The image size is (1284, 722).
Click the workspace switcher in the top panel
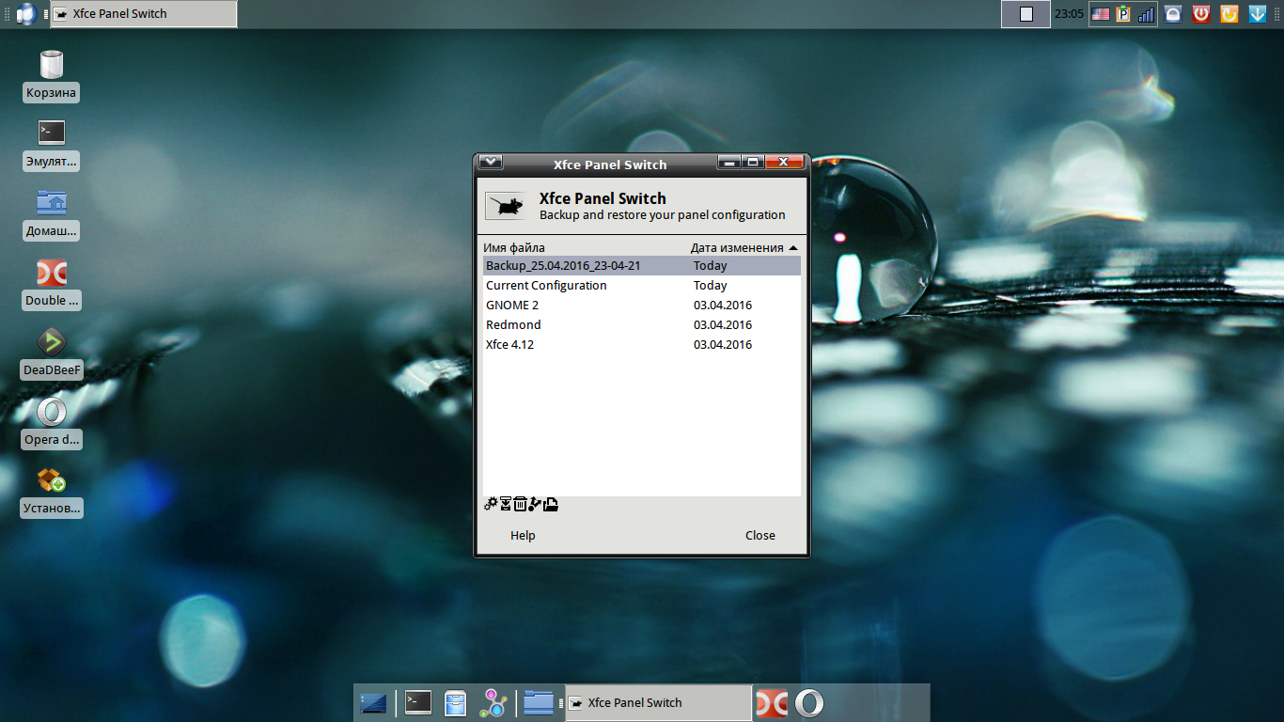click(1026, 14)
